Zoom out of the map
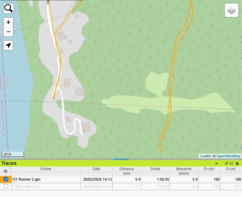Screen dimensions: 242x197 pos(9,32)
